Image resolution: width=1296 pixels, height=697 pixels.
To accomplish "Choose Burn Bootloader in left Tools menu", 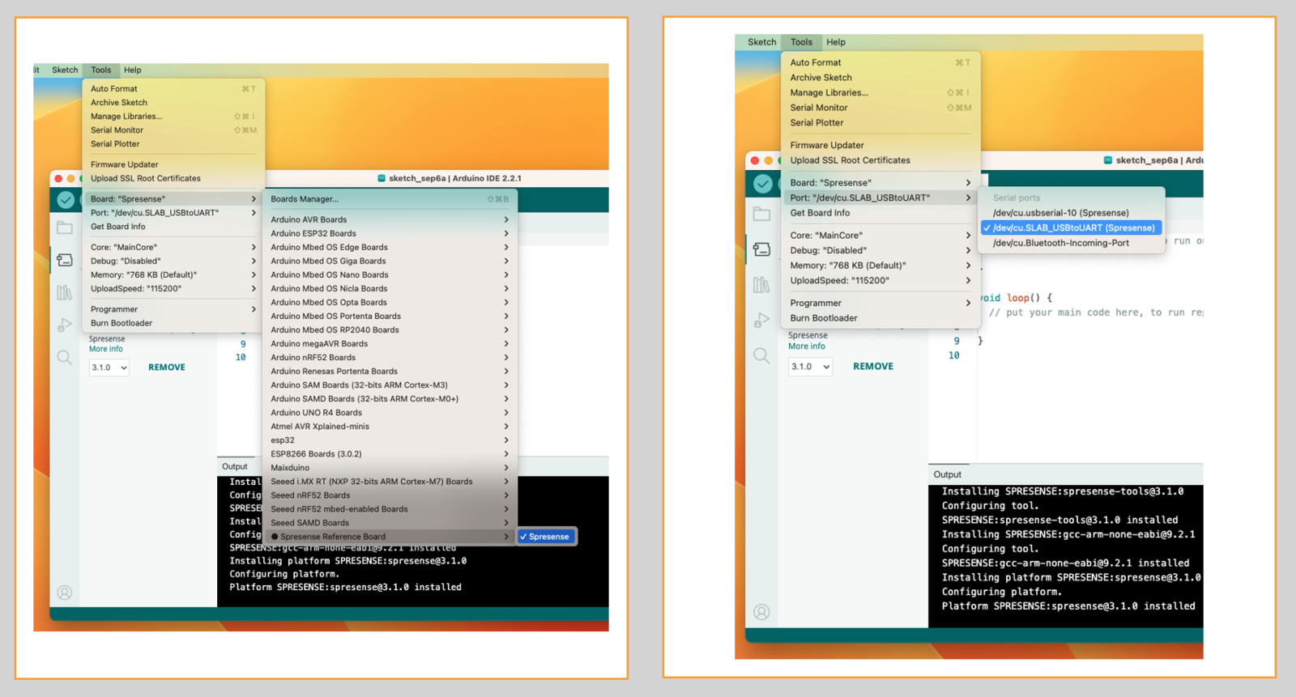I will pos(173,323).
